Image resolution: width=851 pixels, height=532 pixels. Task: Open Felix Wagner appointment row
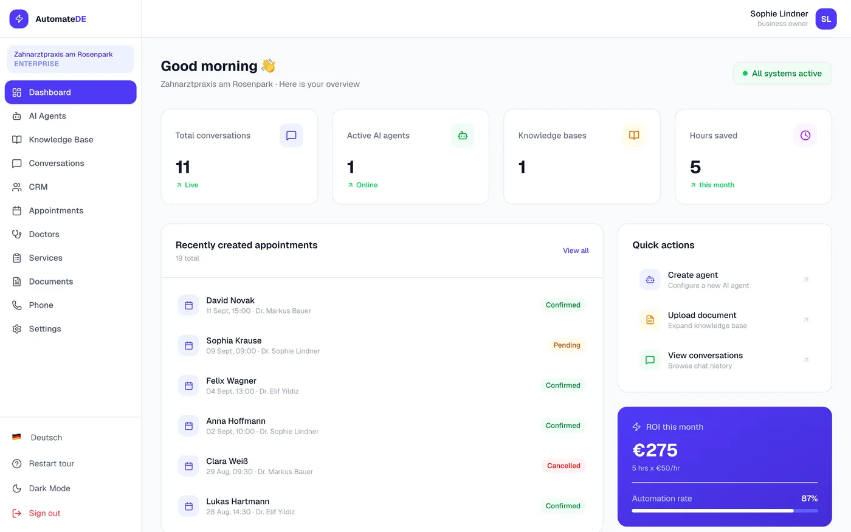382,385
